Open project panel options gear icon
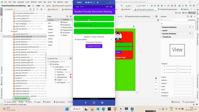The width and height of the screenshot is (199, 112). [x=41, y=9]
